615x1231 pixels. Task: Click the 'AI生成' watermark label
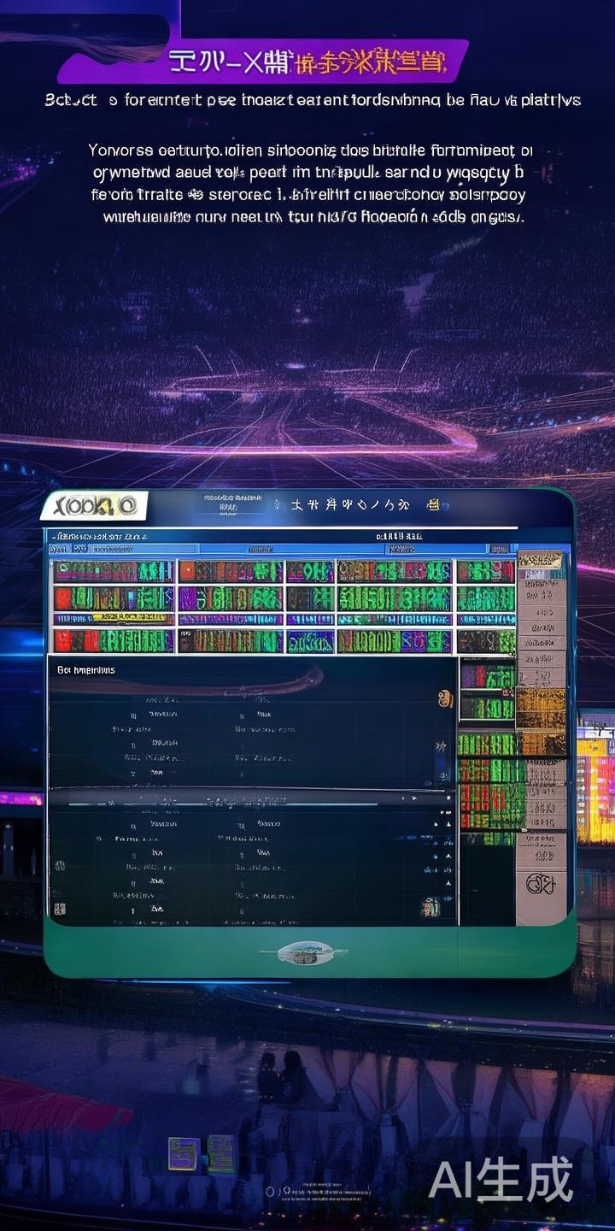pyautogui.click(x=501, y=1181)
